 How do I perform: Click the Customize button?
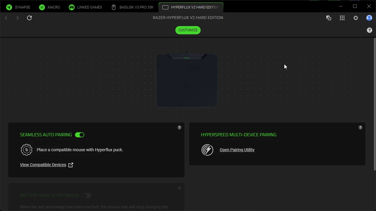[188, 30]
